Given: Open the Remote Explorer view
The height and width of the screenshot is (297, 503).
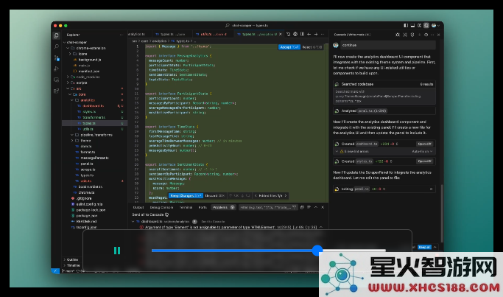Looking at the screenshot, I should point(56,80).
